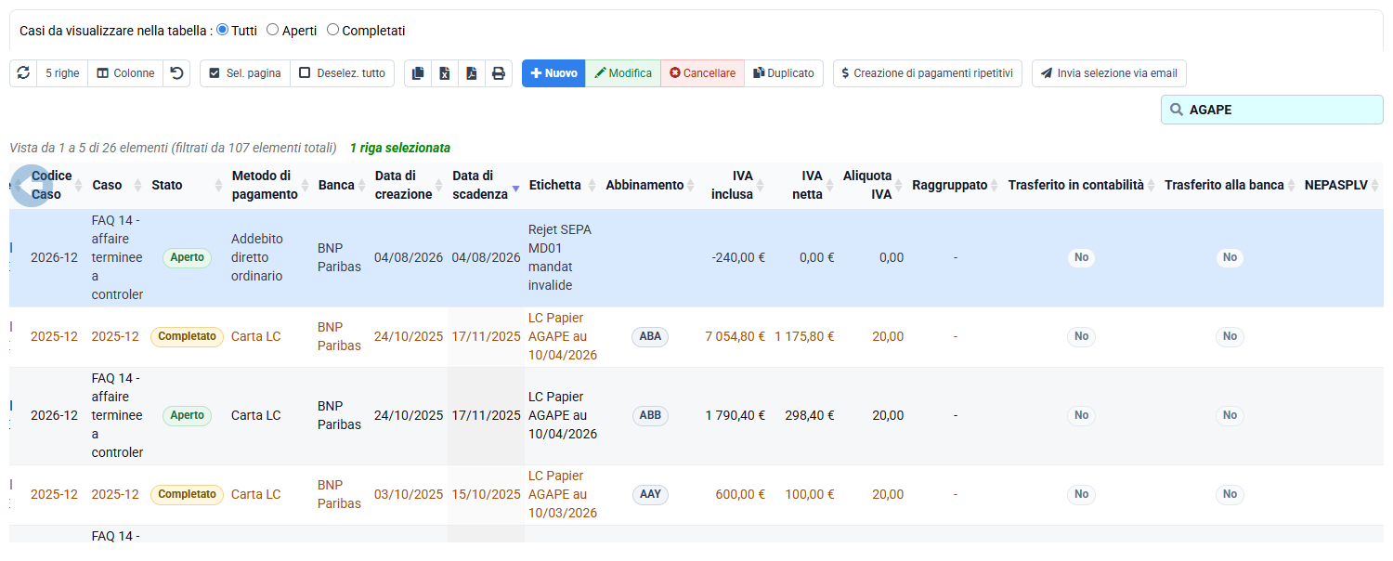Click Sel. pagina to select page rows

click(245, 73)
